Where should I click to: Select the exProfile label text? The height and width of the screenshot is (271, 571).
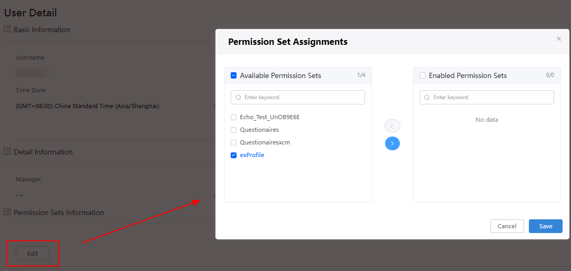pos(252,155)
